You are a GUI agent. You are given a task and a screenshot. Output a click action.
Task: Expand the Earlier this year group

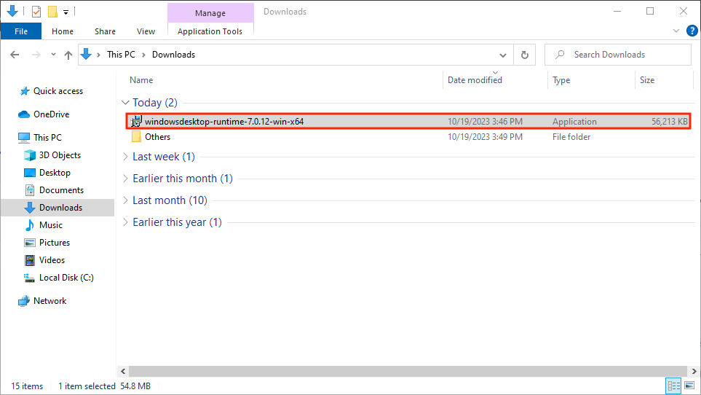pyautogui.click(x=125, y=222)
